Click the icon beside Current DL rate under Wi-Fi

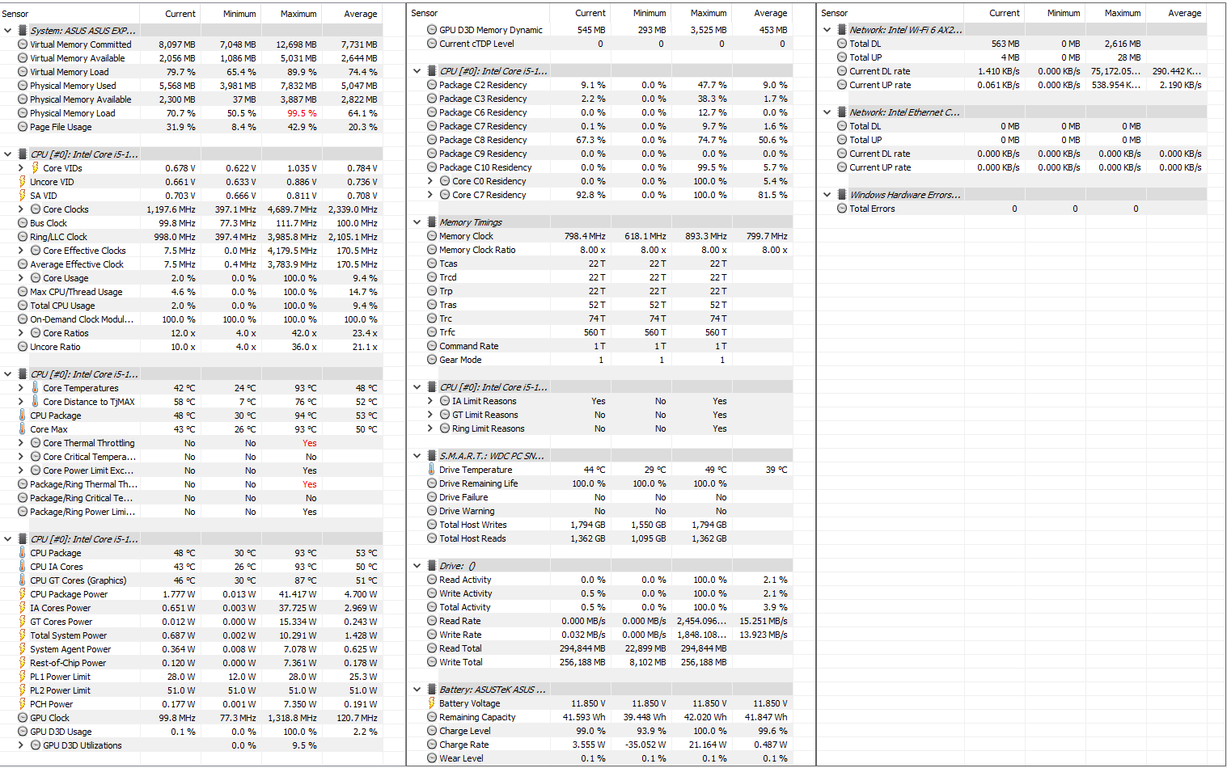click(842, 71)
